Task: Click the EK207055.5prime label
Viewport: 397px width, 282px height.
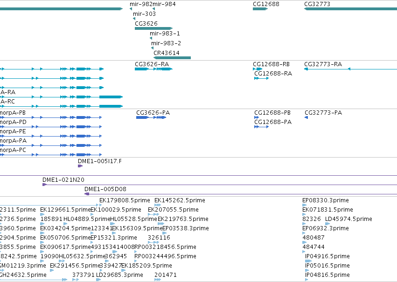Action: [x=173, y=210]
